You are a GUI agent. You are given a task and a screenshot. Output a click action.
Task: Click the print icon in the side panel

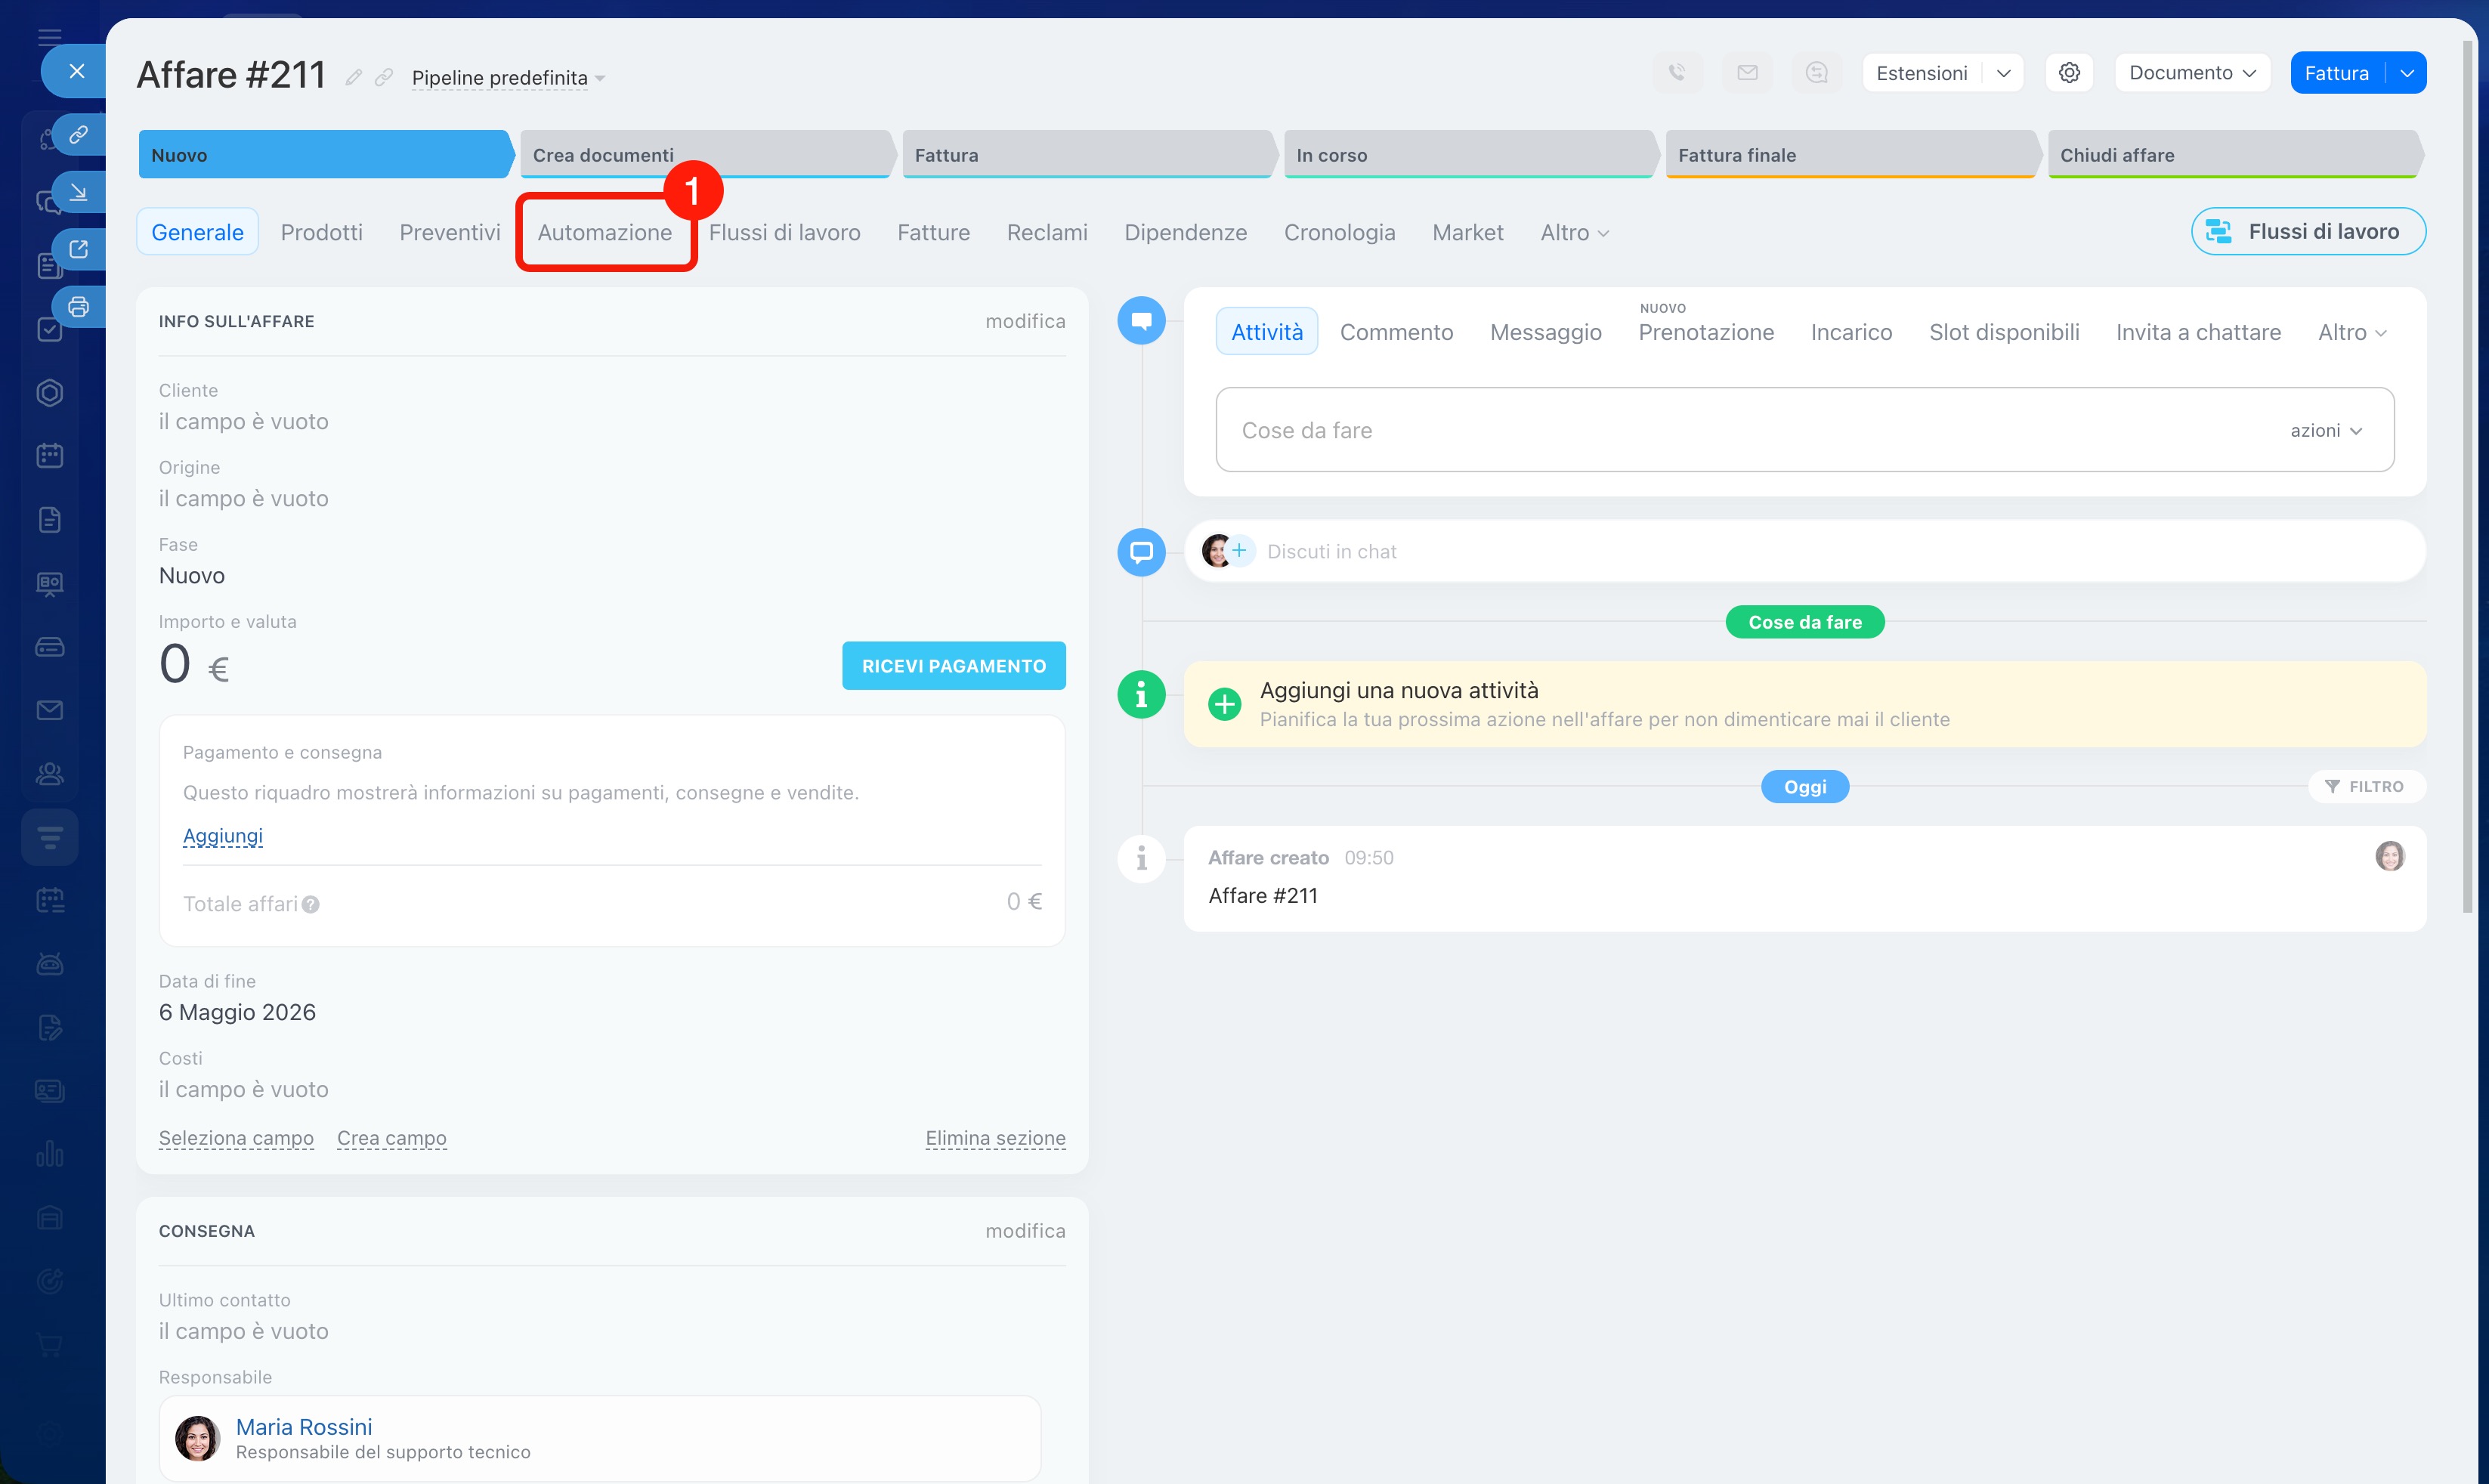point(78,307)
